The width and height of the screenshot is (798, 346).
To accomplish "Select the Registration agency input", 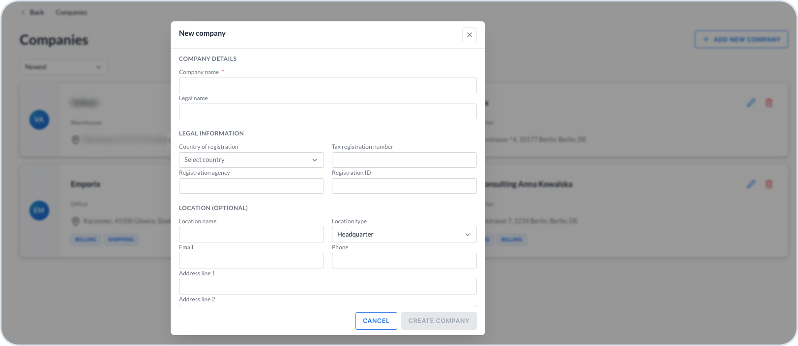I will 251,186.
